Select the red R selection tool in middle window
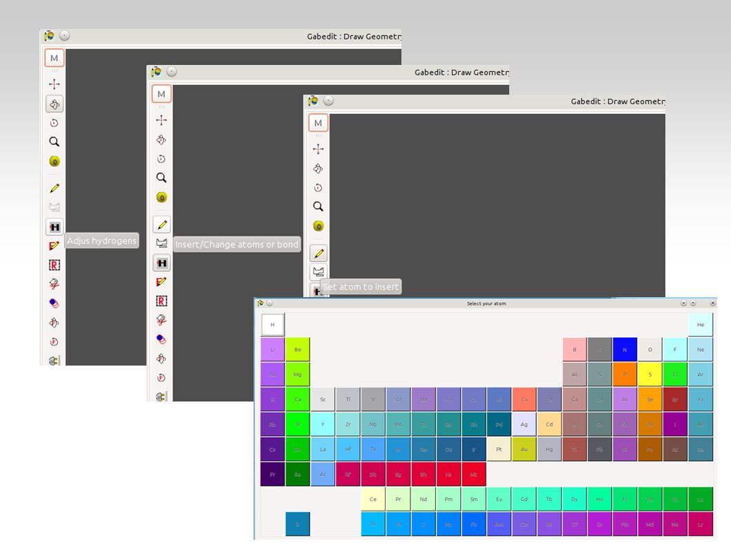 161,301
